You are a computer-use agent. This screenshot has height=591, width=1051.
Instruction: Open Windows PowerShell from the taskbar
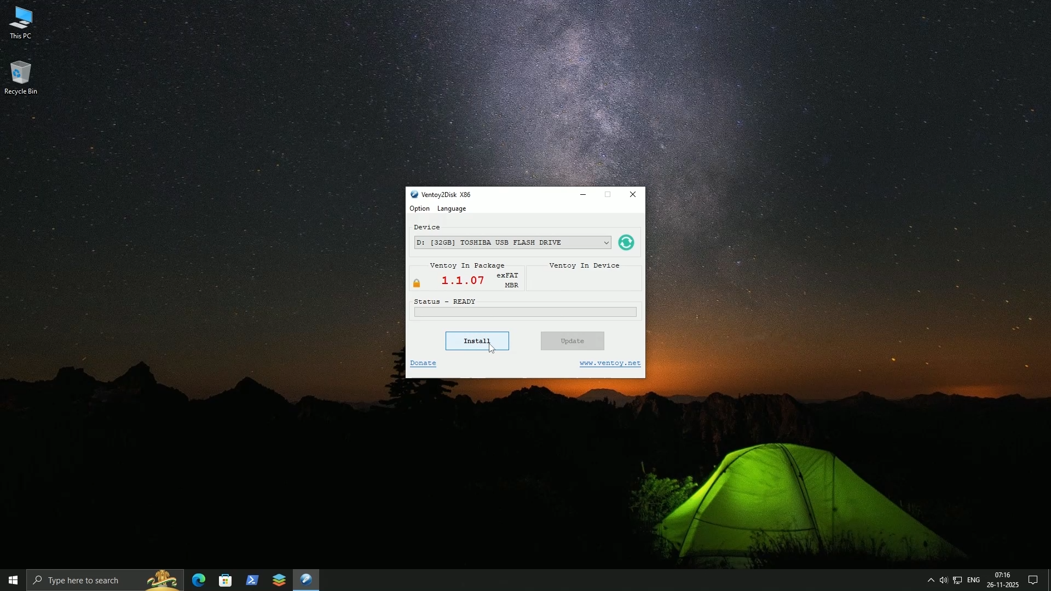click(252, 580)
